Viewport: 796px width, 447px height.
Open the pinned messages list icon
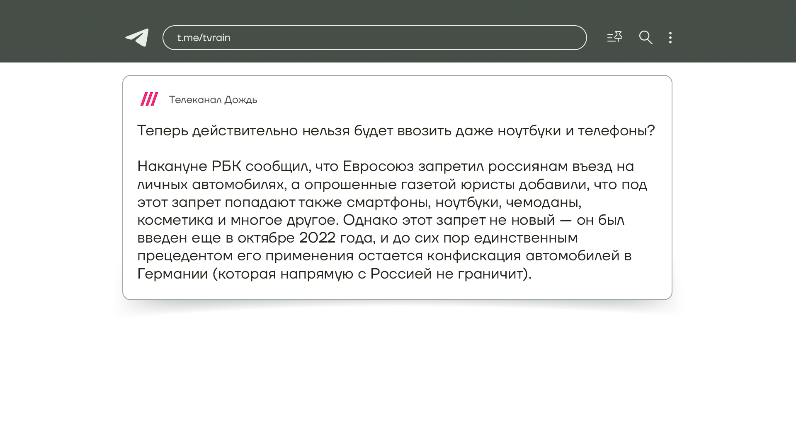(614, 37)
